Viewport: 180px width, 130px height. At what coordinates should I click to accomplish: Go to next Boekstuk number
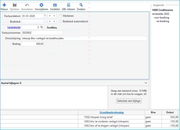coord(54,21)
